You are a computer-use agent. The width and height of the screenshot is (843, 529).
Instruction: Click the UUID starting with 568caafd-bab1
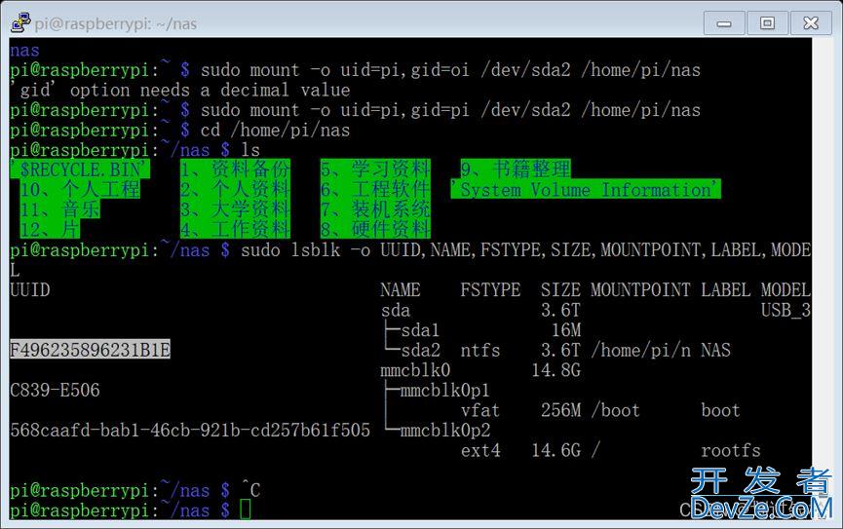coord(190,430)
